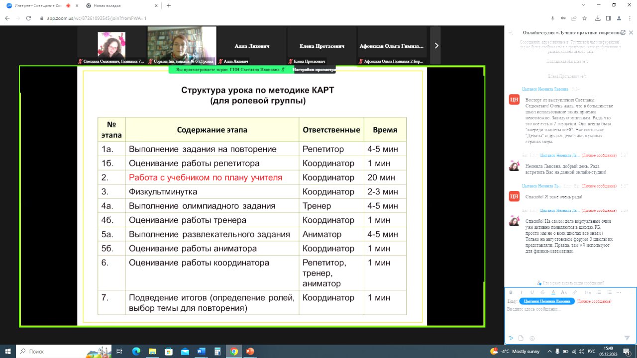Open the notification center
637x358 pixels.
click(x=627, y=351)
